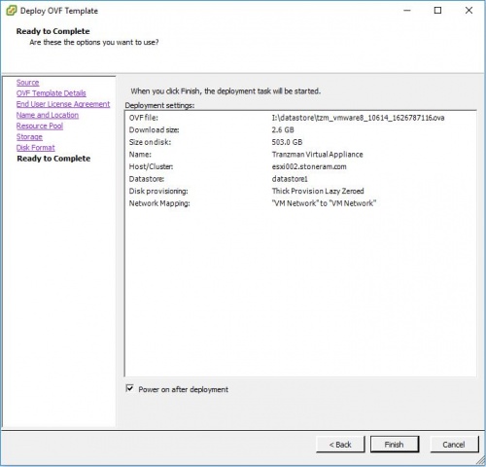Cancel the OVF deployment wizard
Viewport: 486px width, 467px height.
[x=454, y=445]
